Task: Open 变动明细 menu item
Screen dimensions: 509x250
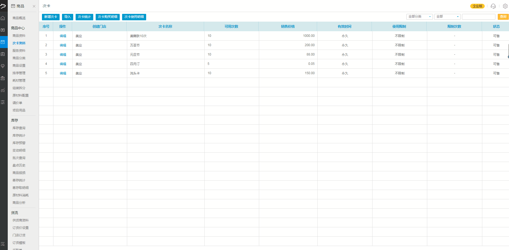Action: 19,150
